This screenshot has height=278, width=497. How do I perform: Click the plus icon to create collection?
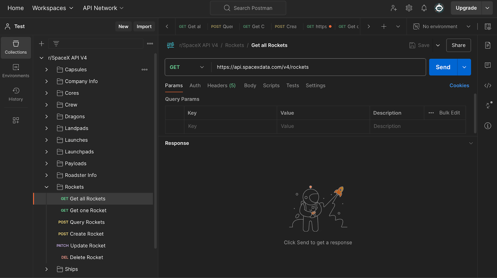pyautogui.click(x=41, y=44)
